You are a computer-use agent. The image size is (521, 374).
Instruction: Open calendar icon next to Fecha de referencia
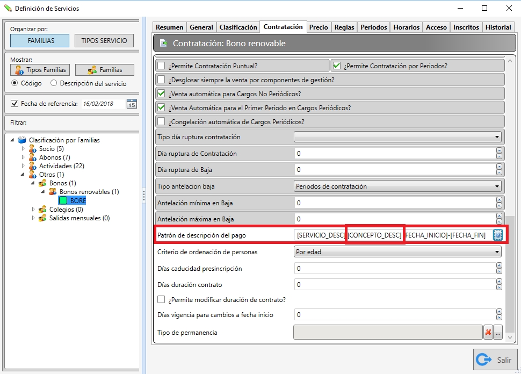[x=132, y=104]
